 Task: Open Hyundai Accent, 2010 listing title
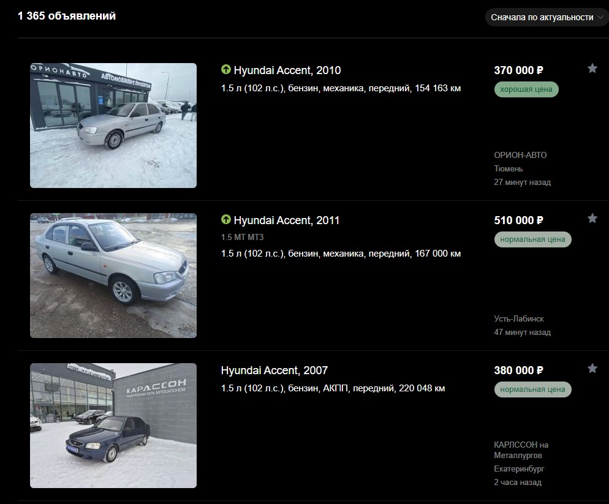tap(287, 70)
